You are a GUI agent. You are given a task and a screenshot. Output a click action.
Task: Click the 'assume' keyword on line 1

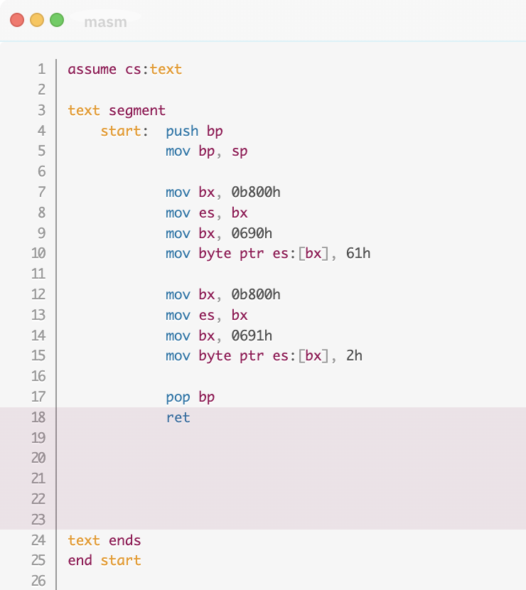coord(92,69)
